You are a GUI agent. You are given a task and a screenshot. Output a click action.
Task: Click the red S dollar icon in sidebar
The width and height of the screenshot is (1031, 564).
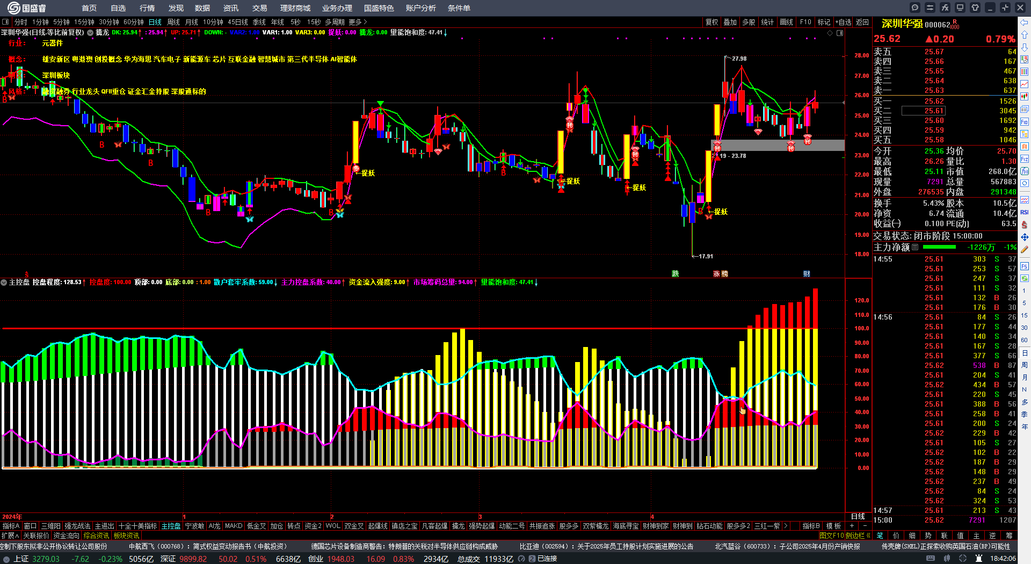pos(1025,225)
